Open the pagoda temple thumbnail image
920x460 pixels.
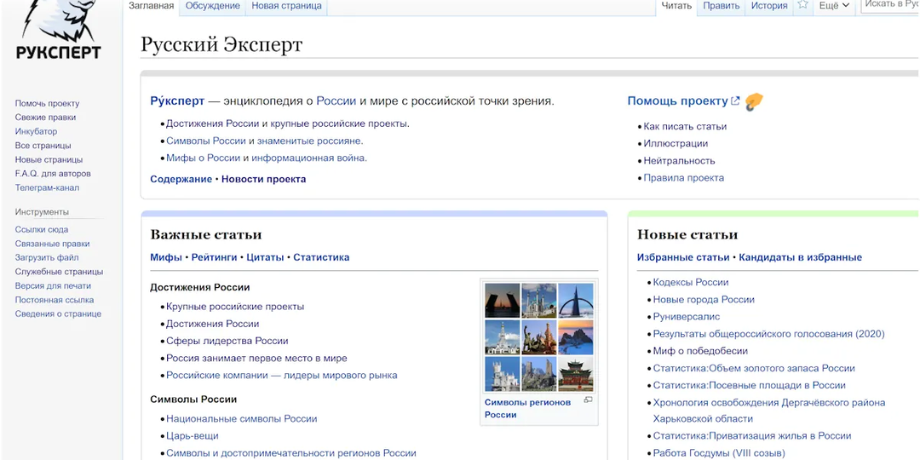click(576, 374)
